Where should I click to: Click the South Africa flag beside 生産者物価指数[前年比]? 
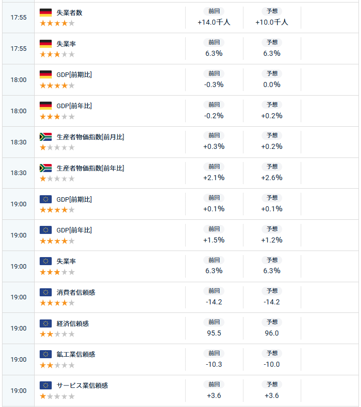(46, 168)
